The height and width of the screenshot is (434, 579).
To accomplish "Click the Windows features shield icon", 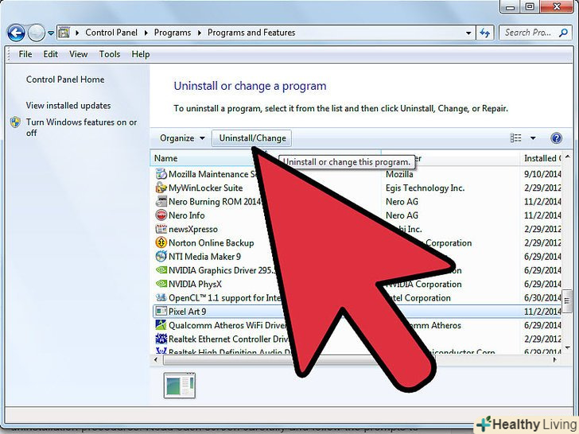I will coord(16,122).
